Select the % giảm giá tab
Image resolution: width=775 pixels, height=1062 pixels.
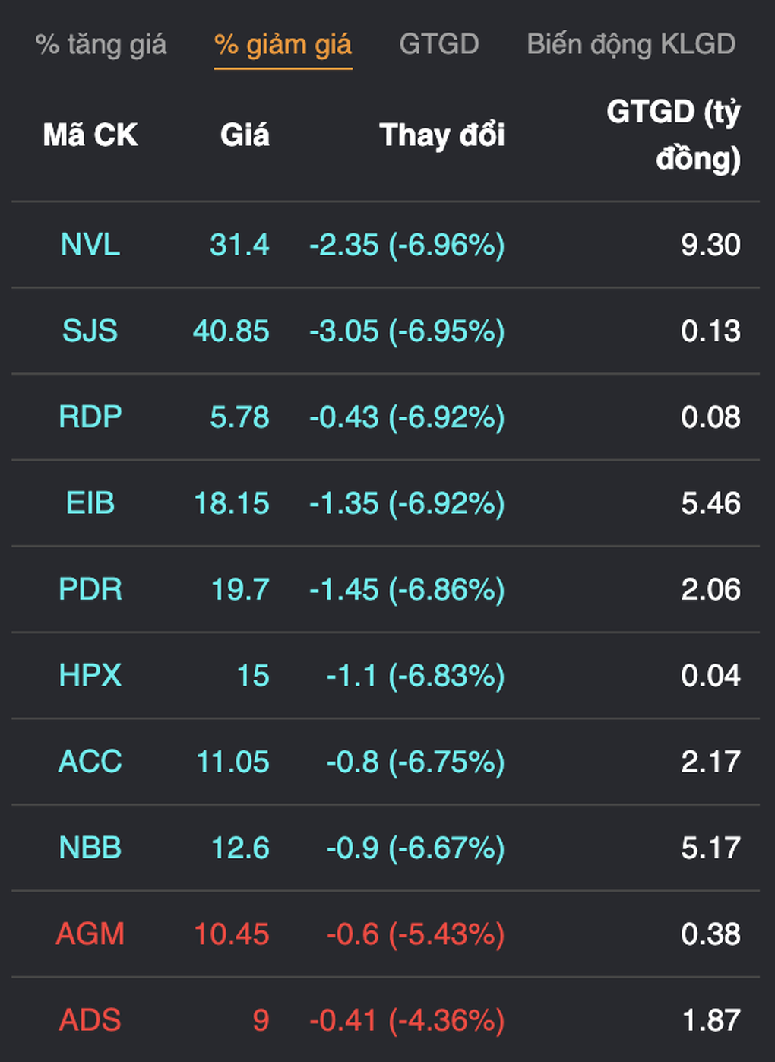(x=283, y=45)
